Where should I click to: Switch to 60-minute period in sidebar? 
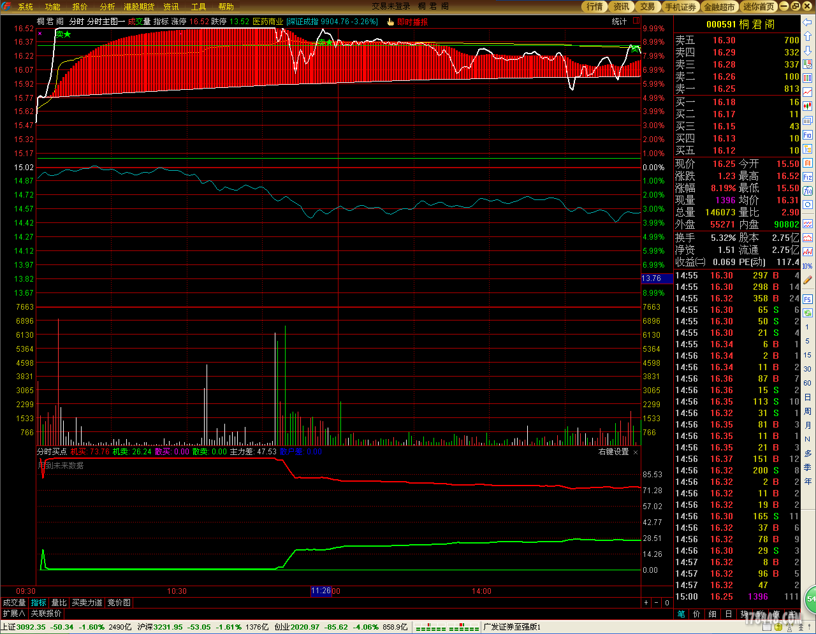click(x=807, y=383)
